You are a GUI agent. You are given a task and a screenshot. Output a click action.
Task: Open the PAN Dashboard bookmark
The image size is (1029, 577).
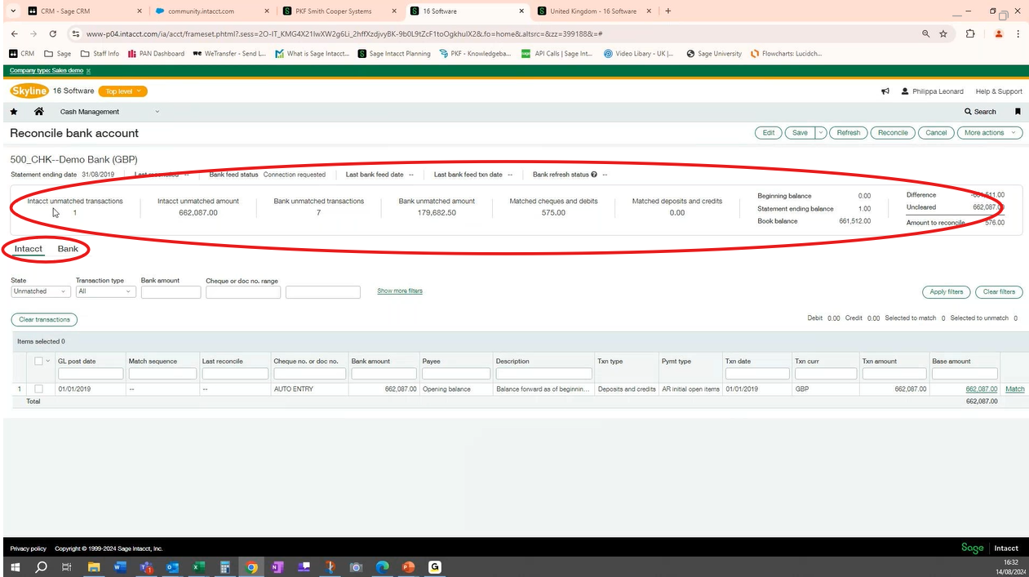click(x=156, y=54)
